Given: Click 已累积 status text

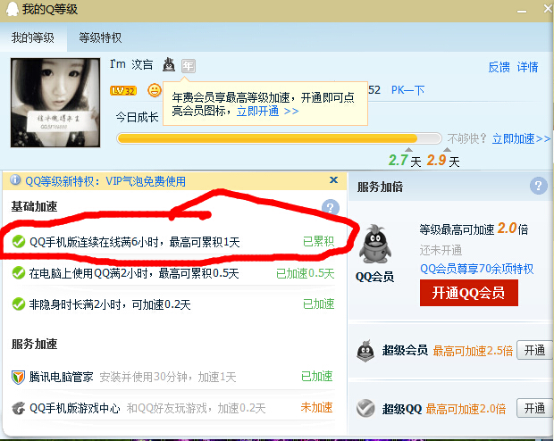Looking at the screenshot, I should click(319, 242).
